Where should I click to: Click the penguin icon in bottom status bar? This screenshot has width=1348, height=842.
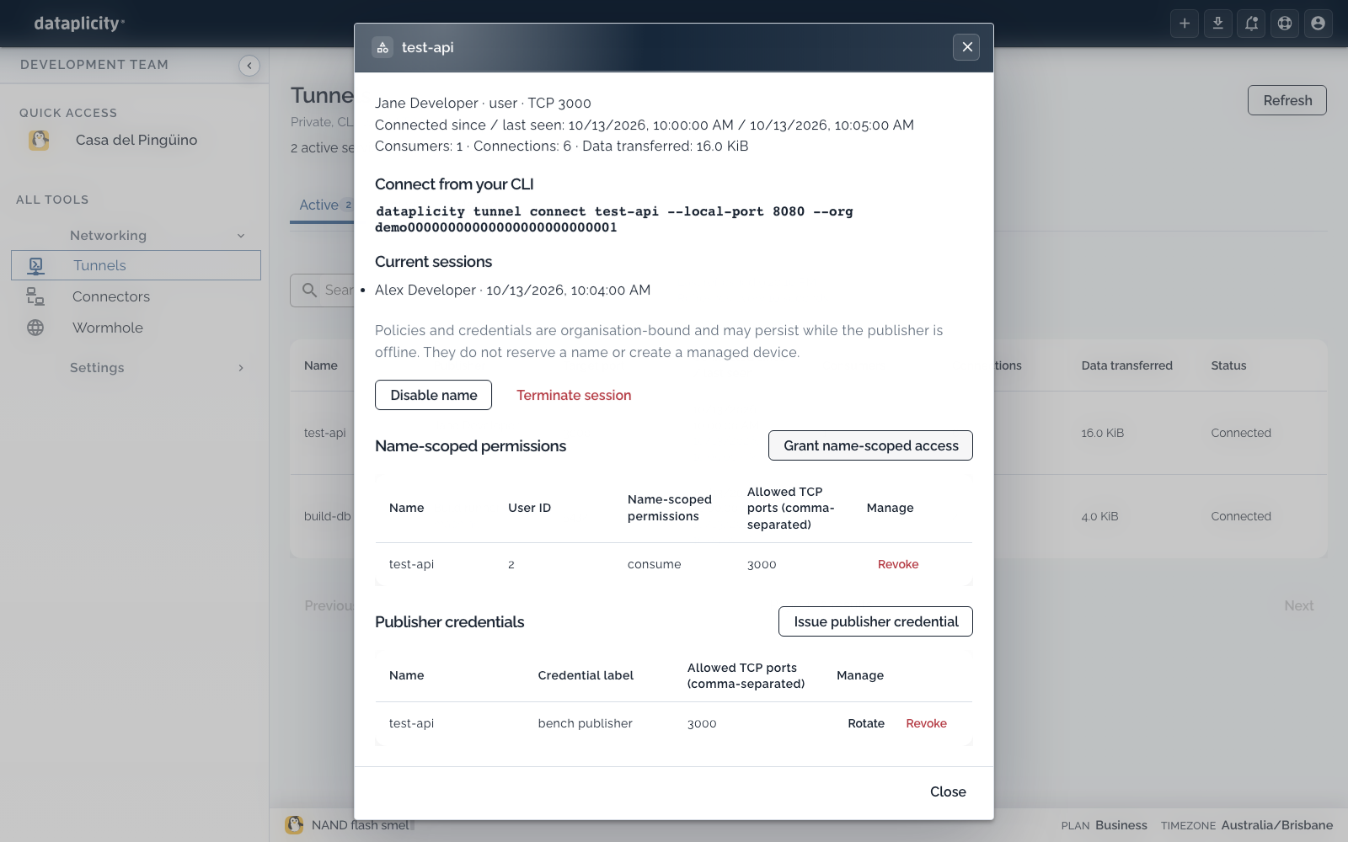tap(294, 825)
